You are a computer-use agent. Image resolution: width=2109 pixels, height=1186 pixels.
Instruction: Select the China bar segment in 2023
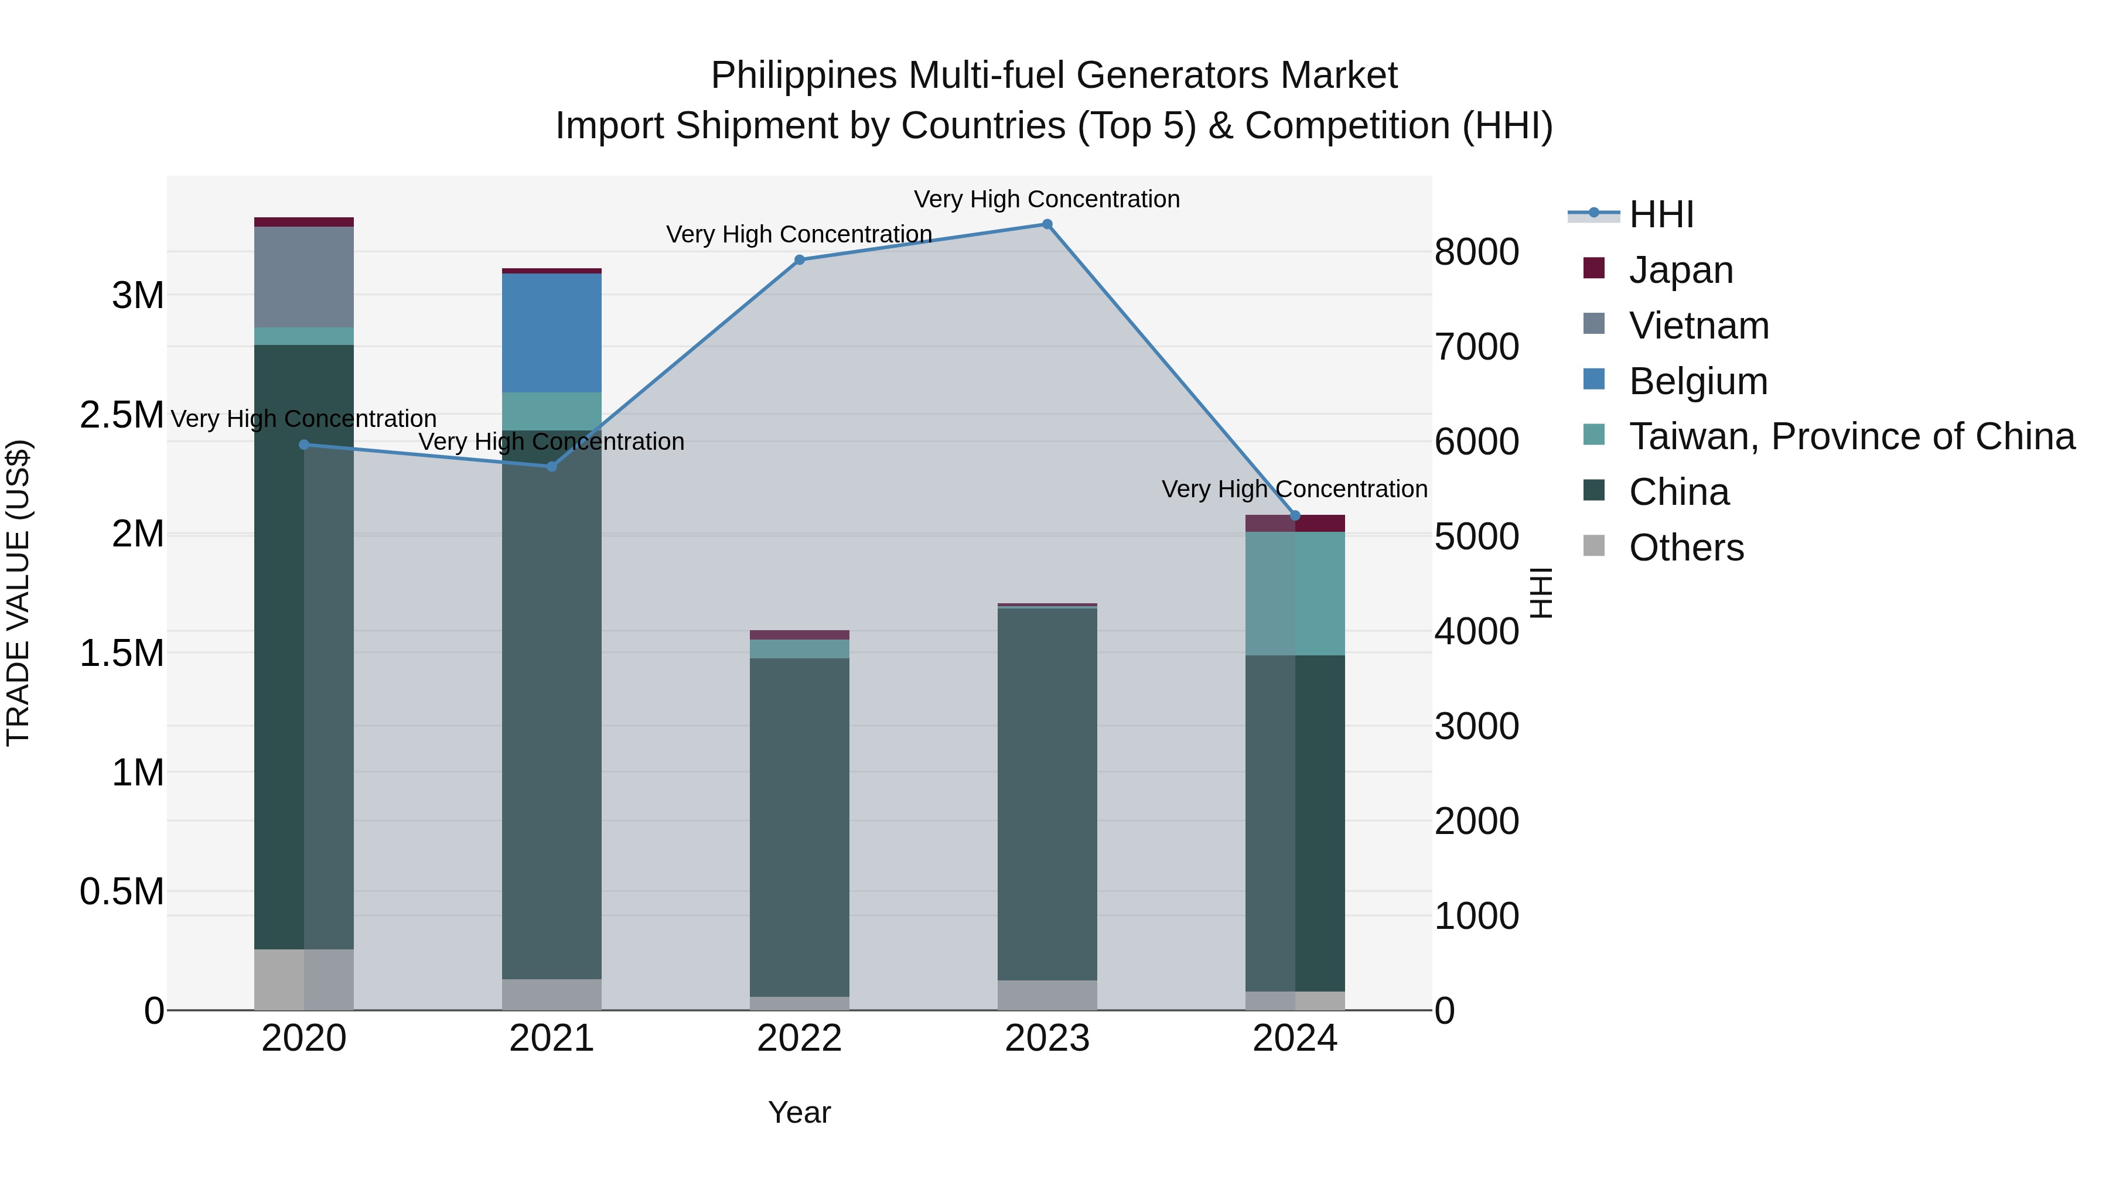pos(1047,795)
